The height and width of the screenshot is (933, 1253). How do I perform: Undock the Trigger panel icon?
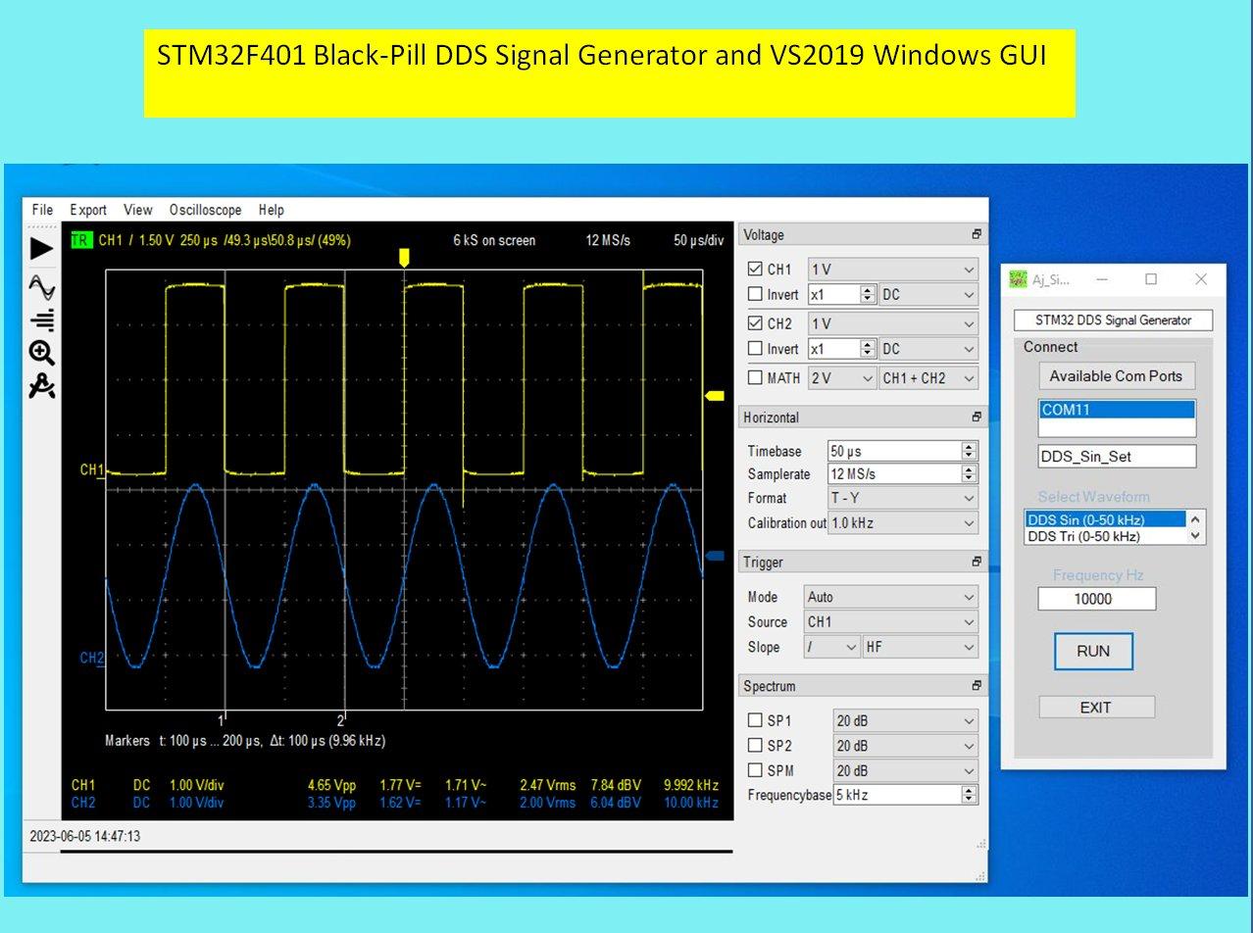point(976,563)
